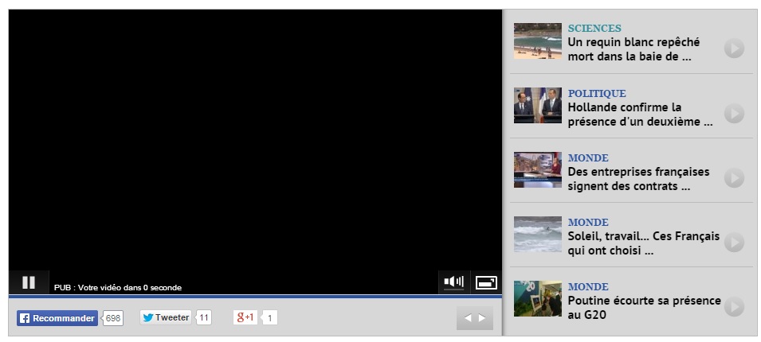Click the Facebook Recommander button
This screenshot has width=761, height=342.
coord(57,318)
